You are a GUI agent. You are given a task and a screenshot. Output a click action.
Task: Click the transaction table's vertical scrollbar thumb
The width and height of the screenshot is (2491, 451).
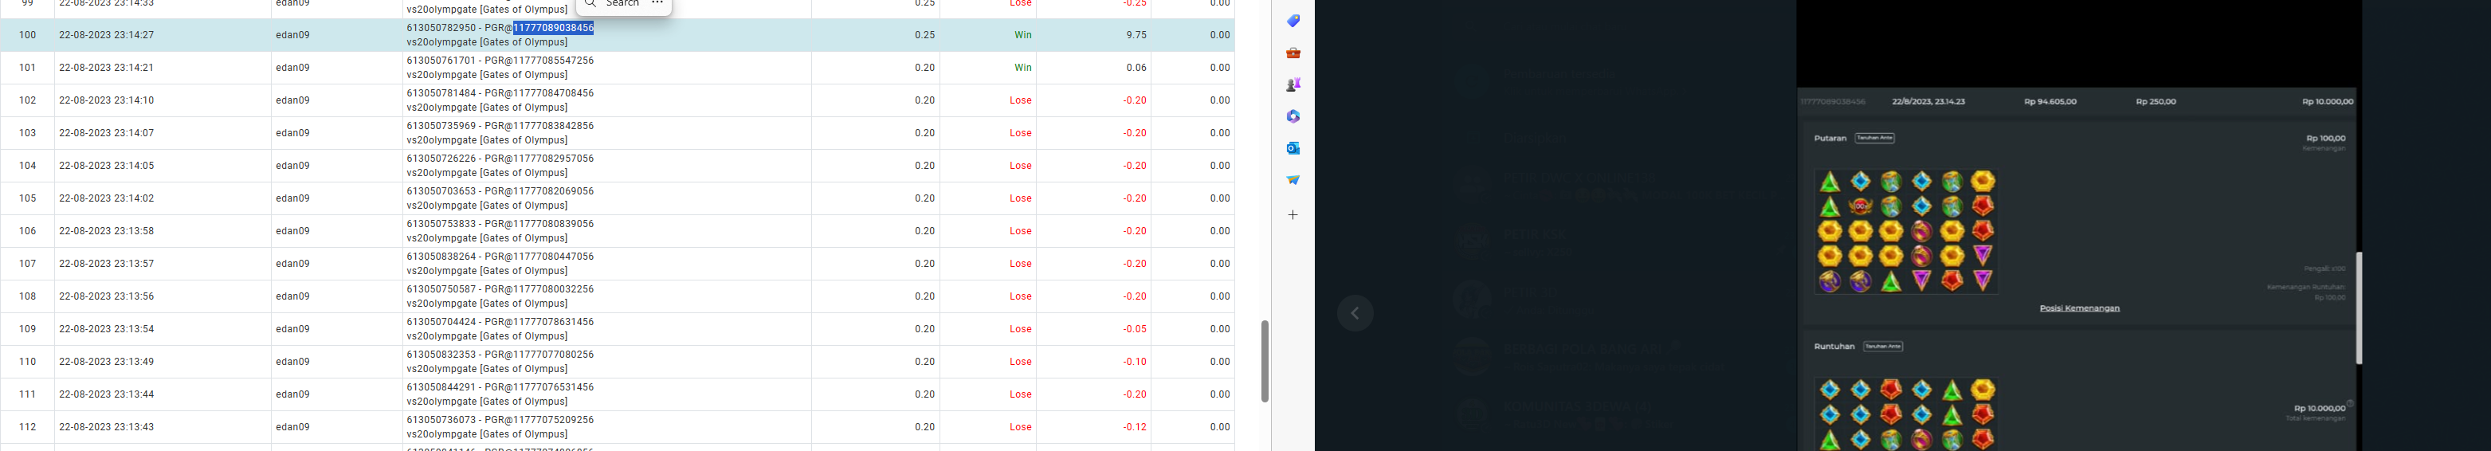[1264, 361]
